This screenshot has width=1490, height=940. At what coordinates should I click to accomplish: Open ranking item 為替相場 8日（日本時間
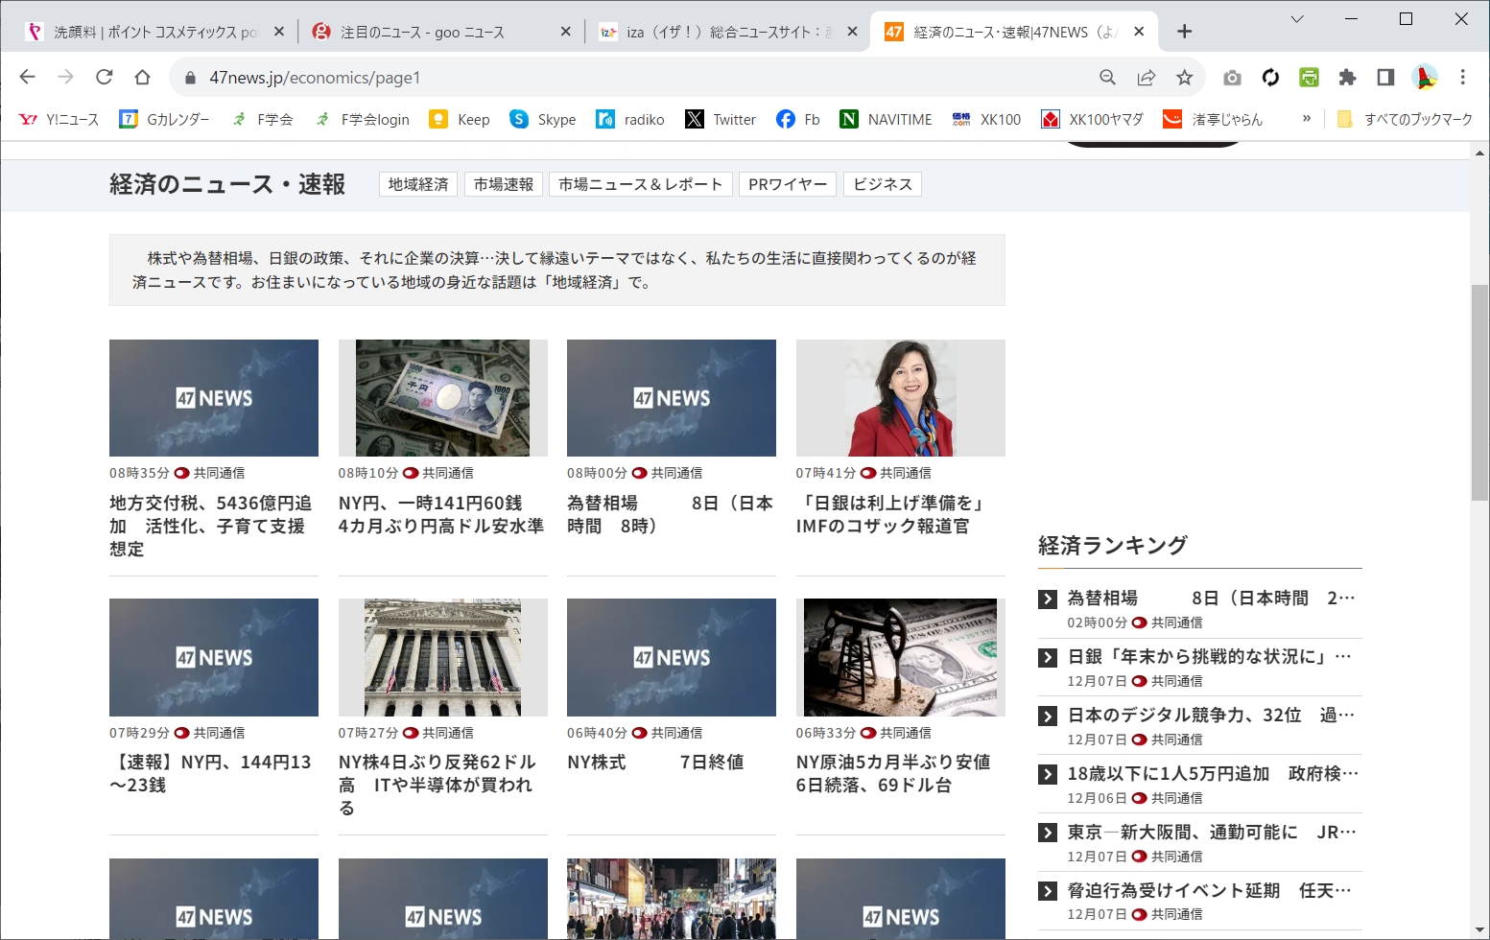pyautogui.click(x=1211, y=598)
